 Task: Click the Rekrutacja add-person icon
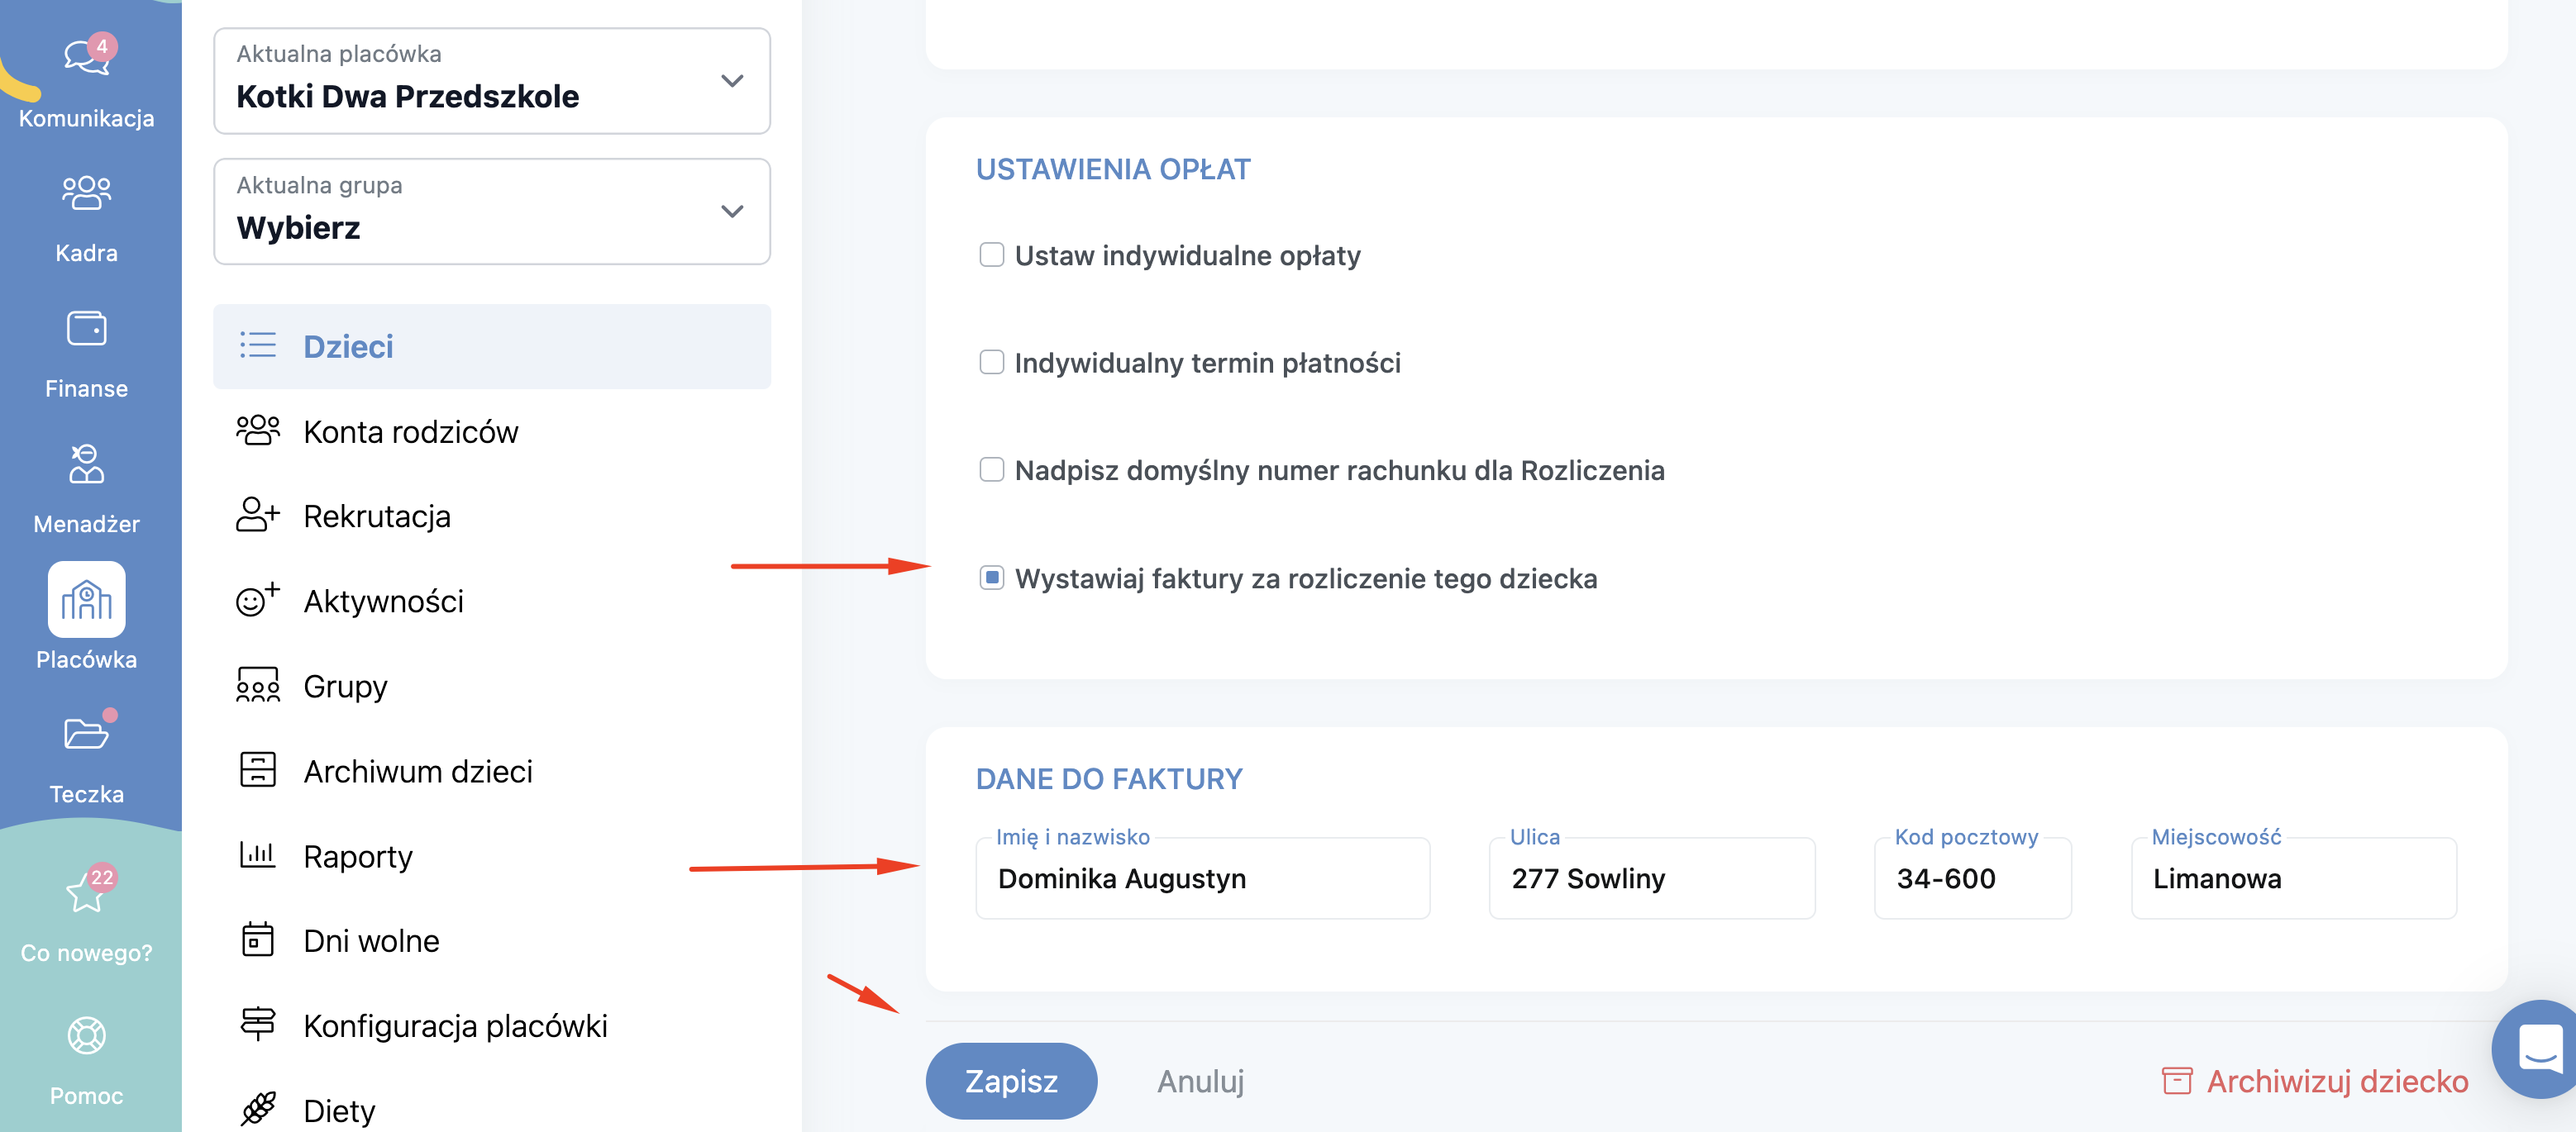click(x=258, y=516)
